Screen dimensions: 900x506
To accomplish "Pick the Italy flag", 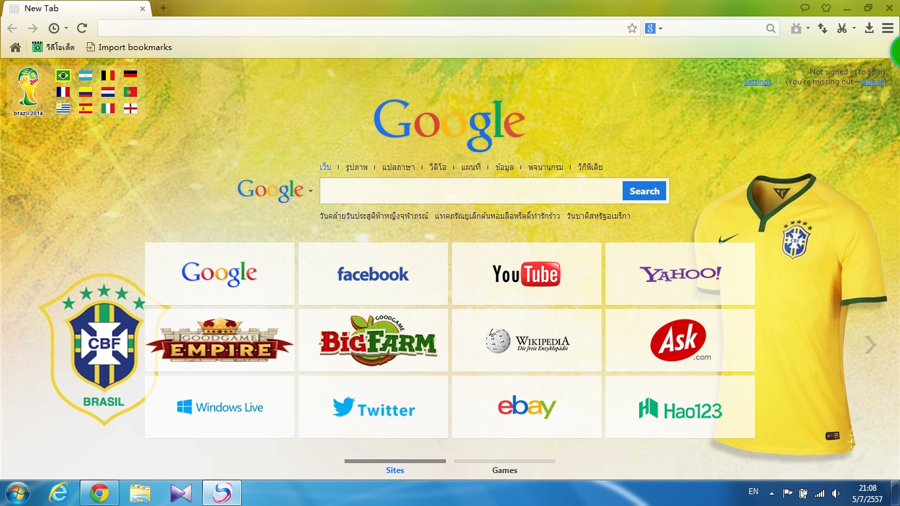I will coord(108,108).
